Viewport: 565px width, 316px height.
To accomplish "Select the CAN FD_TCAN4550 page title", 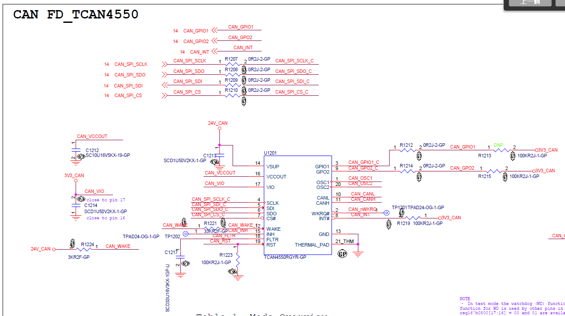I will (76, 15).
